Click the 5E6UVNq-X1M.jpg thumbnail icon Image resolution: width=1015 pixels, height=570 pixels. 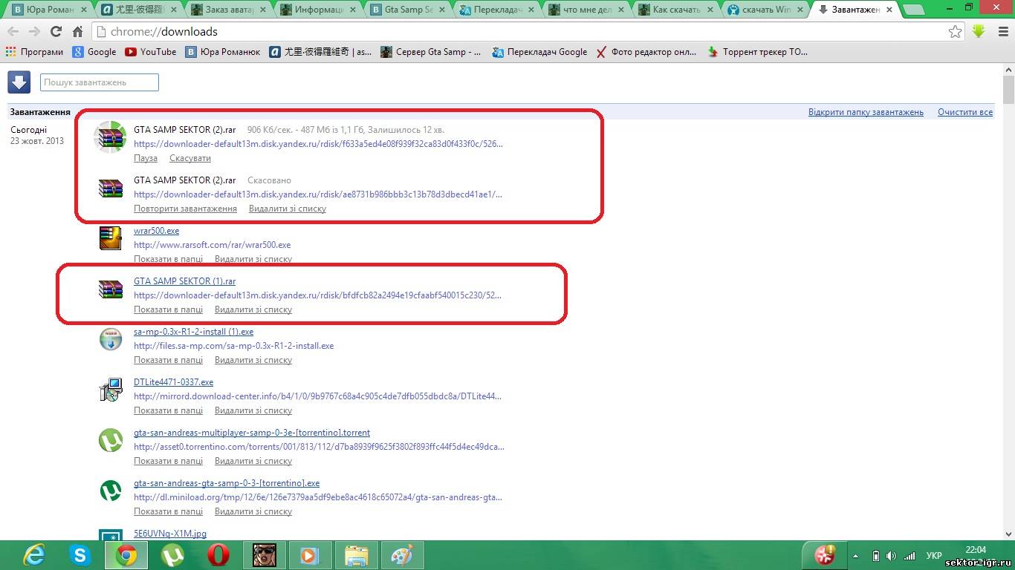tap(111, 534)
